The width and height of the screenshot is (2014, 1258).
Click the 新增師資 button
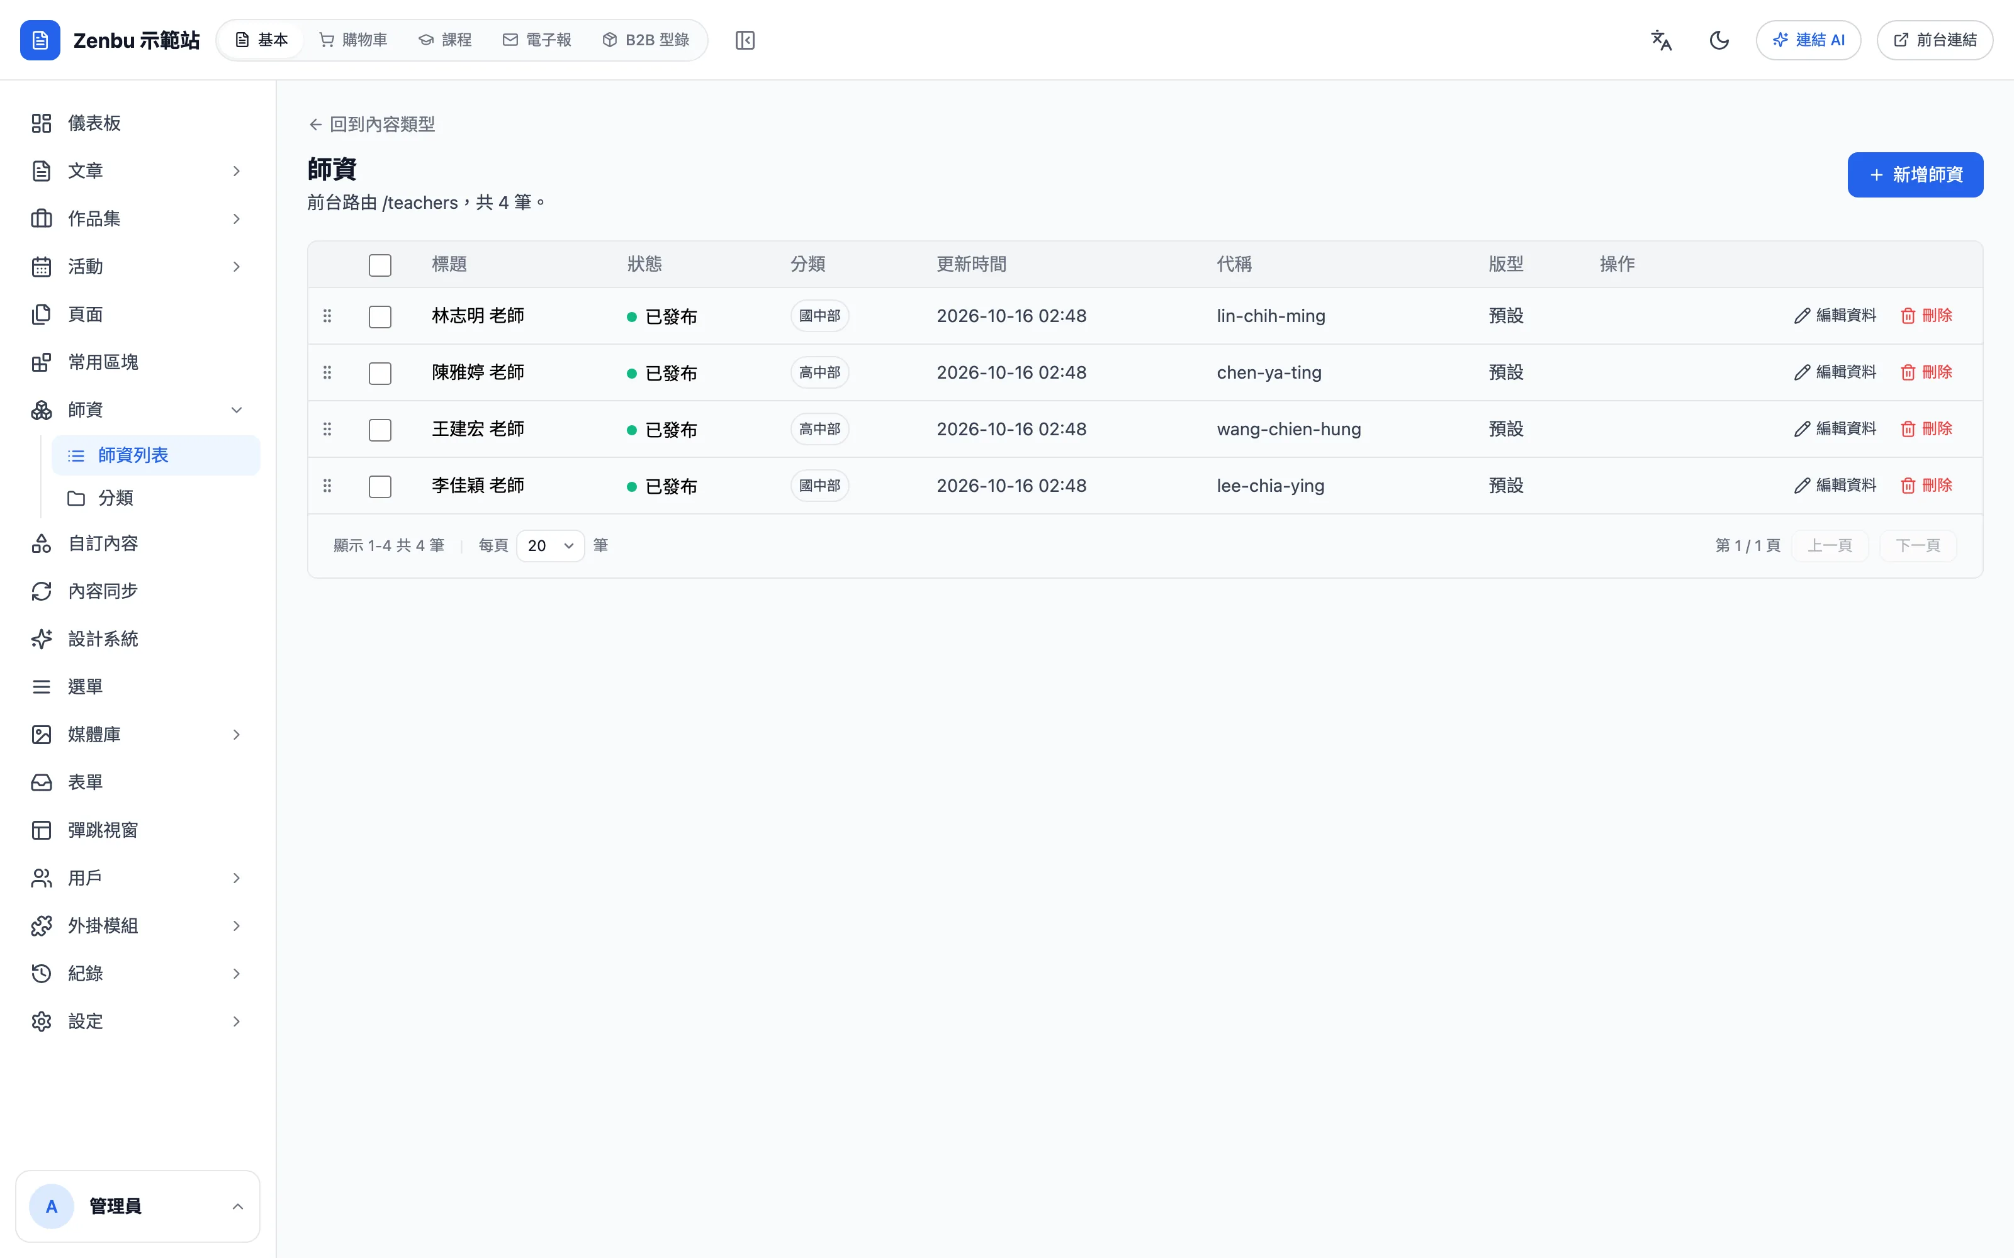pyautogui.click(x=1915, y=175)
